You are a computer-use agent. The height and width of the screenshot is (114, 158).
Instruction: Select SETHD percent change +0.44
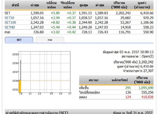[71, 27]
